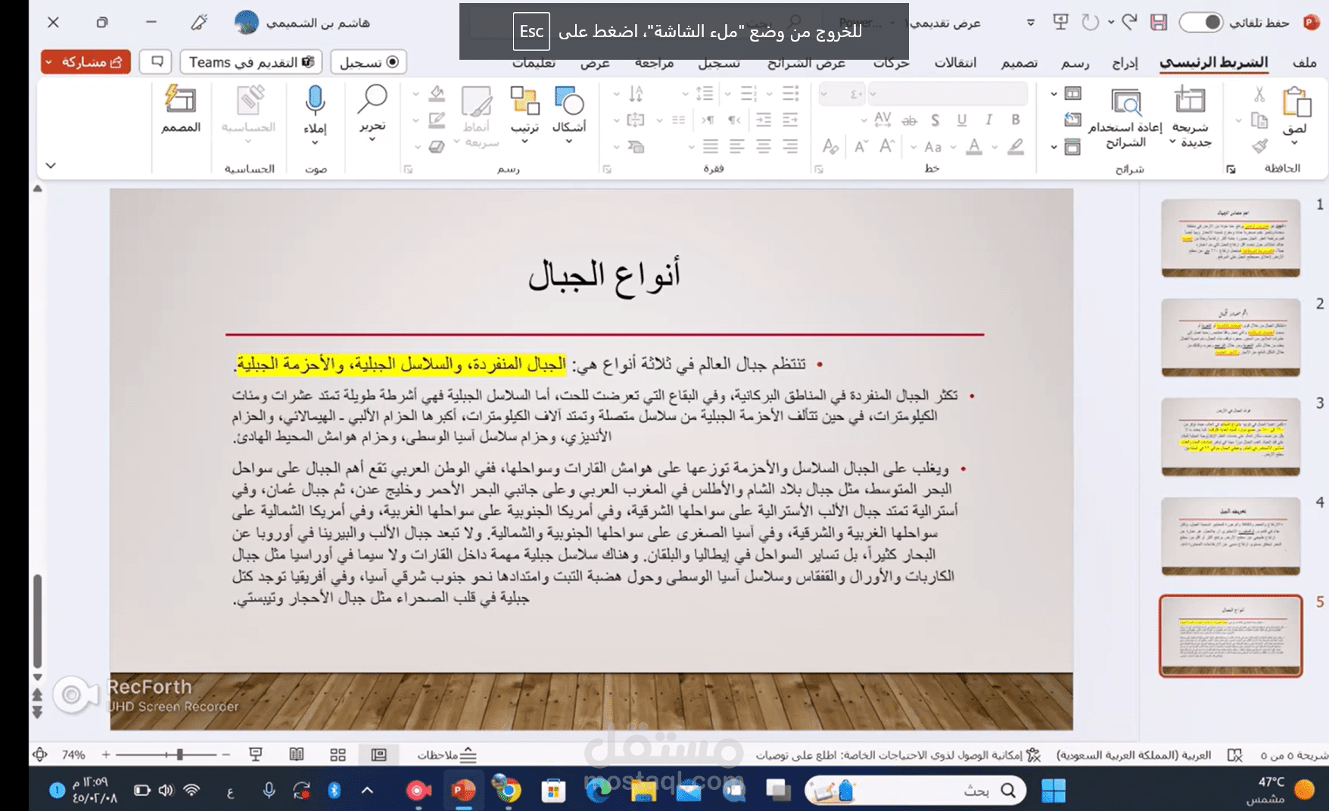1329x811 pixels.
Task: Collapse the ribbon with the chevron
Action: click(x=51, y=165)
